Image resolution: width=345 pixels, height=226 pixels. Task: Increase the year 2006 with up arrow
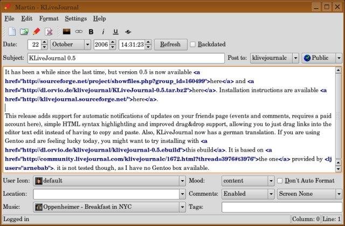[x=113, y=42]
